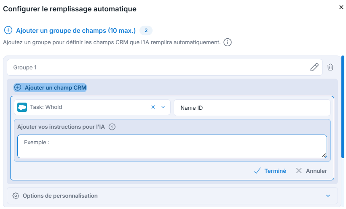Delete Groupe 1 using the trash icon
The height and width of the screenshot is (209, 346).
coord(330,67)
